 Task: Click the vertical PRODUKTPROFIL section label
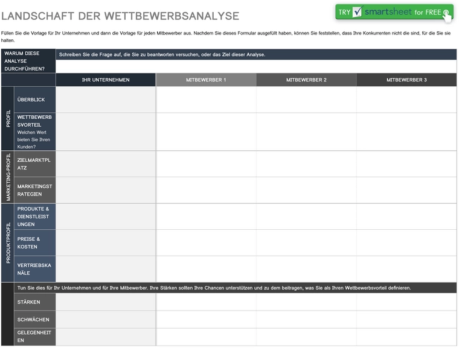(x=8, y=242)
